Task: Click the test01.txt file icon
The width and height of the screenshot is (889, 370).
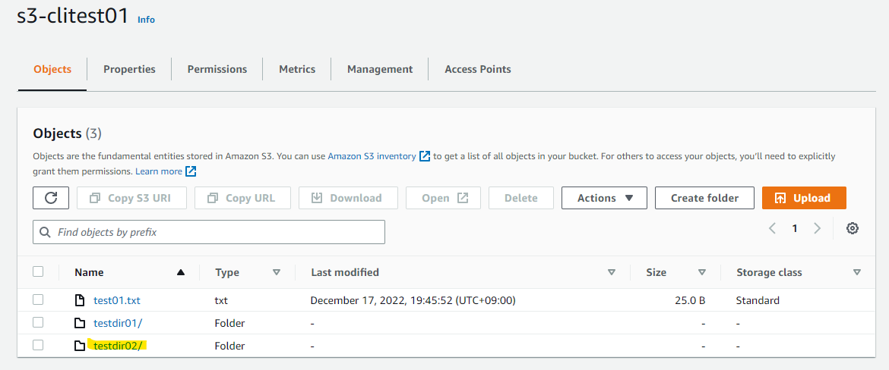Action: pyautogui.click(x=80, y=300)
